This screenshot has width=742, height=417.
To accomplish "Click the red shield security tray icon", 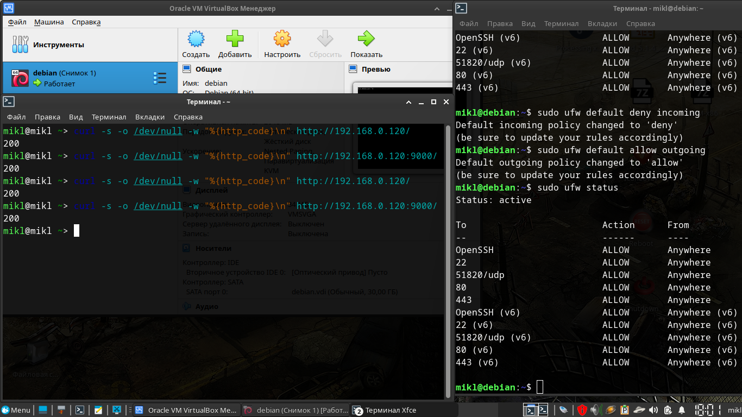I will coord(582,410).
